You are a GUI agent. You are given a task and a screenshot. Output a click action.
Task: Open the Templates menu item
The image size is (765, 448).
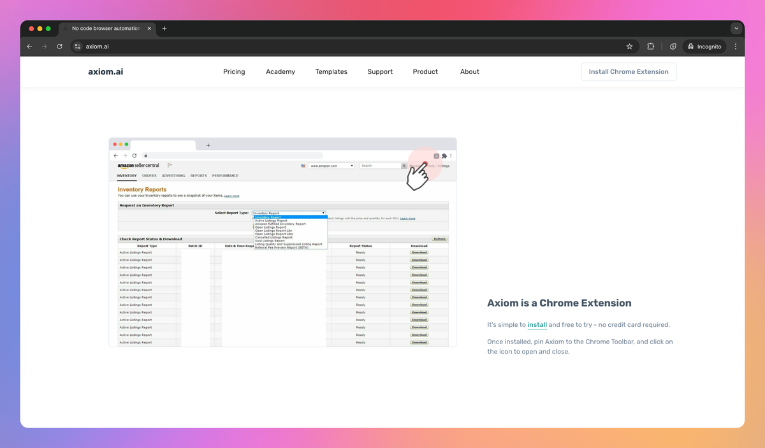tap(331, 71)
